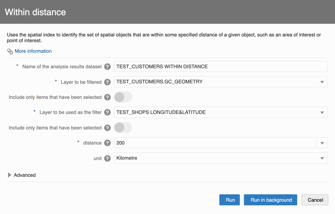This screenshot has width=335, height=214.
Task: Click help icon for analysis results dataset name
Action: tap(107, 67)
